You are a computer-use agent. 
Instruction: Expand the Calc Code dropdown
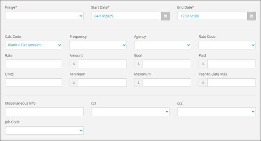pyautogui.click(x=34, y=45)
